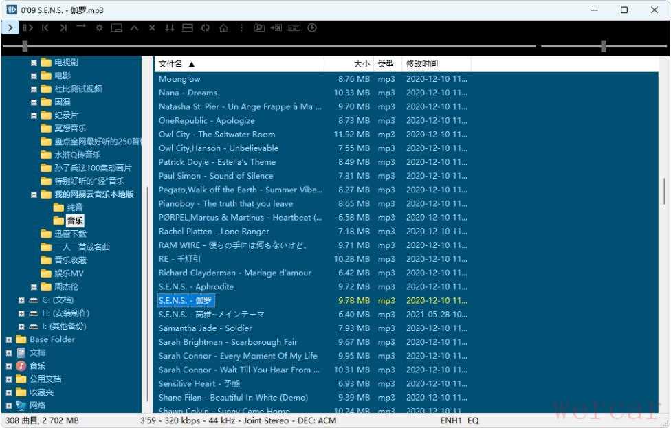Open settings via the gear icon
Image resolution: width=671 pixels, height=428 pixels.
[99, 28]
